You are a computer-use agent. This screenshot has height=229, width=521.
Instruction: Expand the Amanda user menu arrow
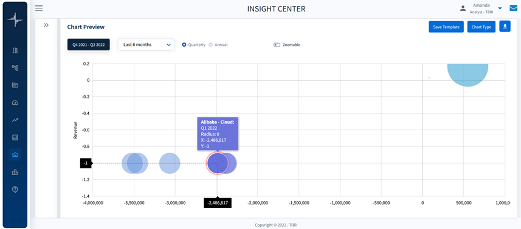(x=500, y=8)
